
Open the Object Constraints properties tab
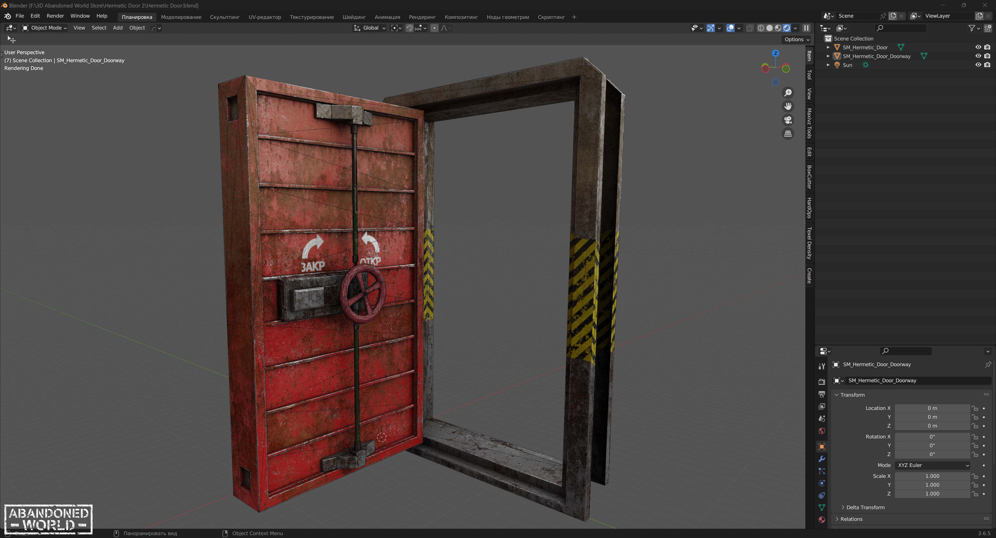(822, 495)
